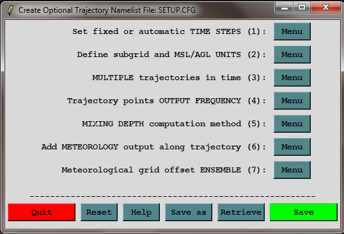Open Menu for MULTIPLE trajectories in time
344x234 pixels.
click(292, 78)
